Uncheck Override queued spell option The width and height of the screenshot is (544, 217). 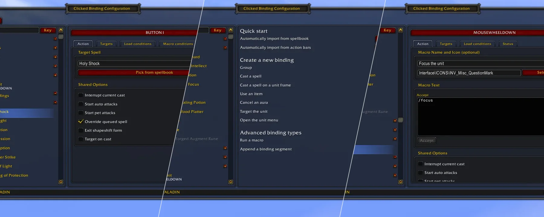81,121
